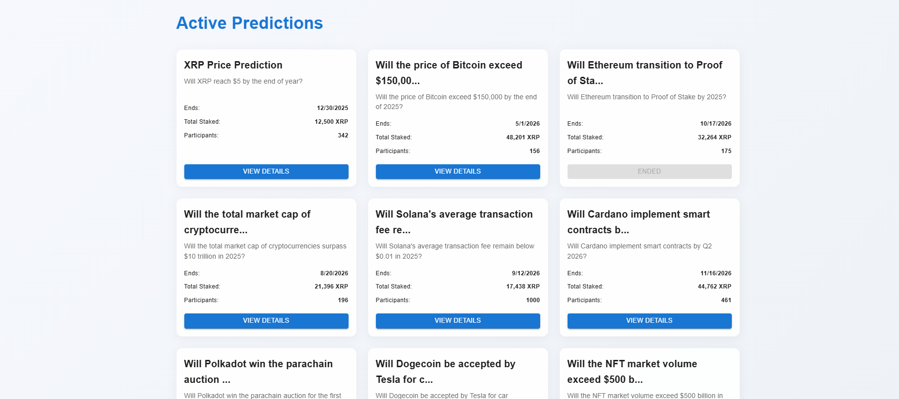View details for Cardano smart contracts prediction
This screenshot has width=899, height=399.
[x=649, y=321]
